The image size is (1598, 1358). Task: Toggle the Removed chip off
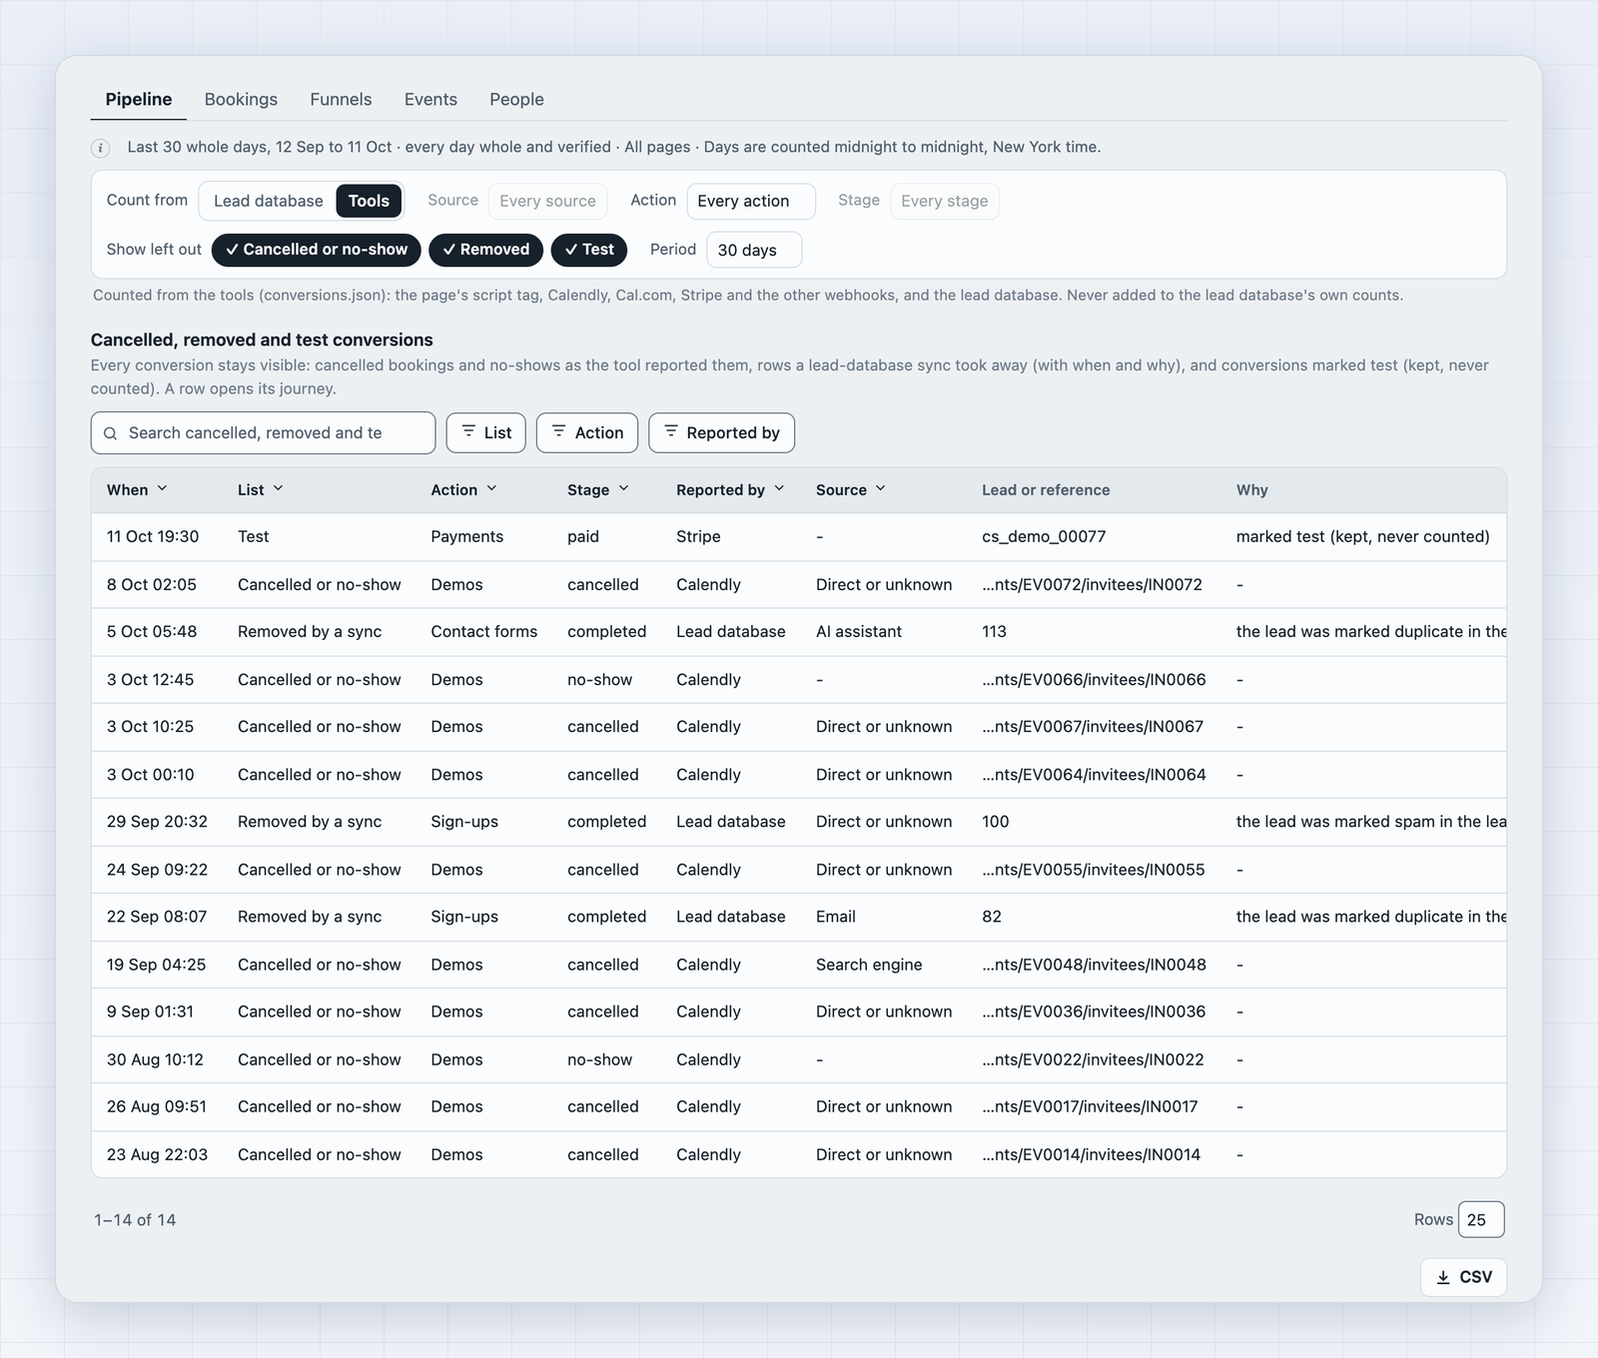[486, 250]
